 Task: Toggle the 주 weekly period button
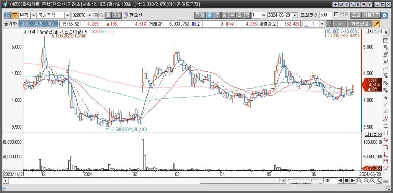point(217,15)
